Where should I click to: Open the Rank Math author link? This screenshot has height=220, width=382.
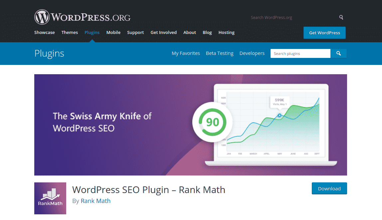click(x=95, y=201)
